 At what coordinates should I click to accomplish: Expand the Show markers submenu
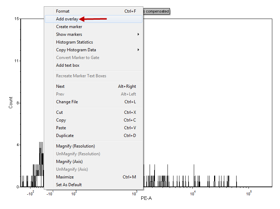tap(69, 34)
